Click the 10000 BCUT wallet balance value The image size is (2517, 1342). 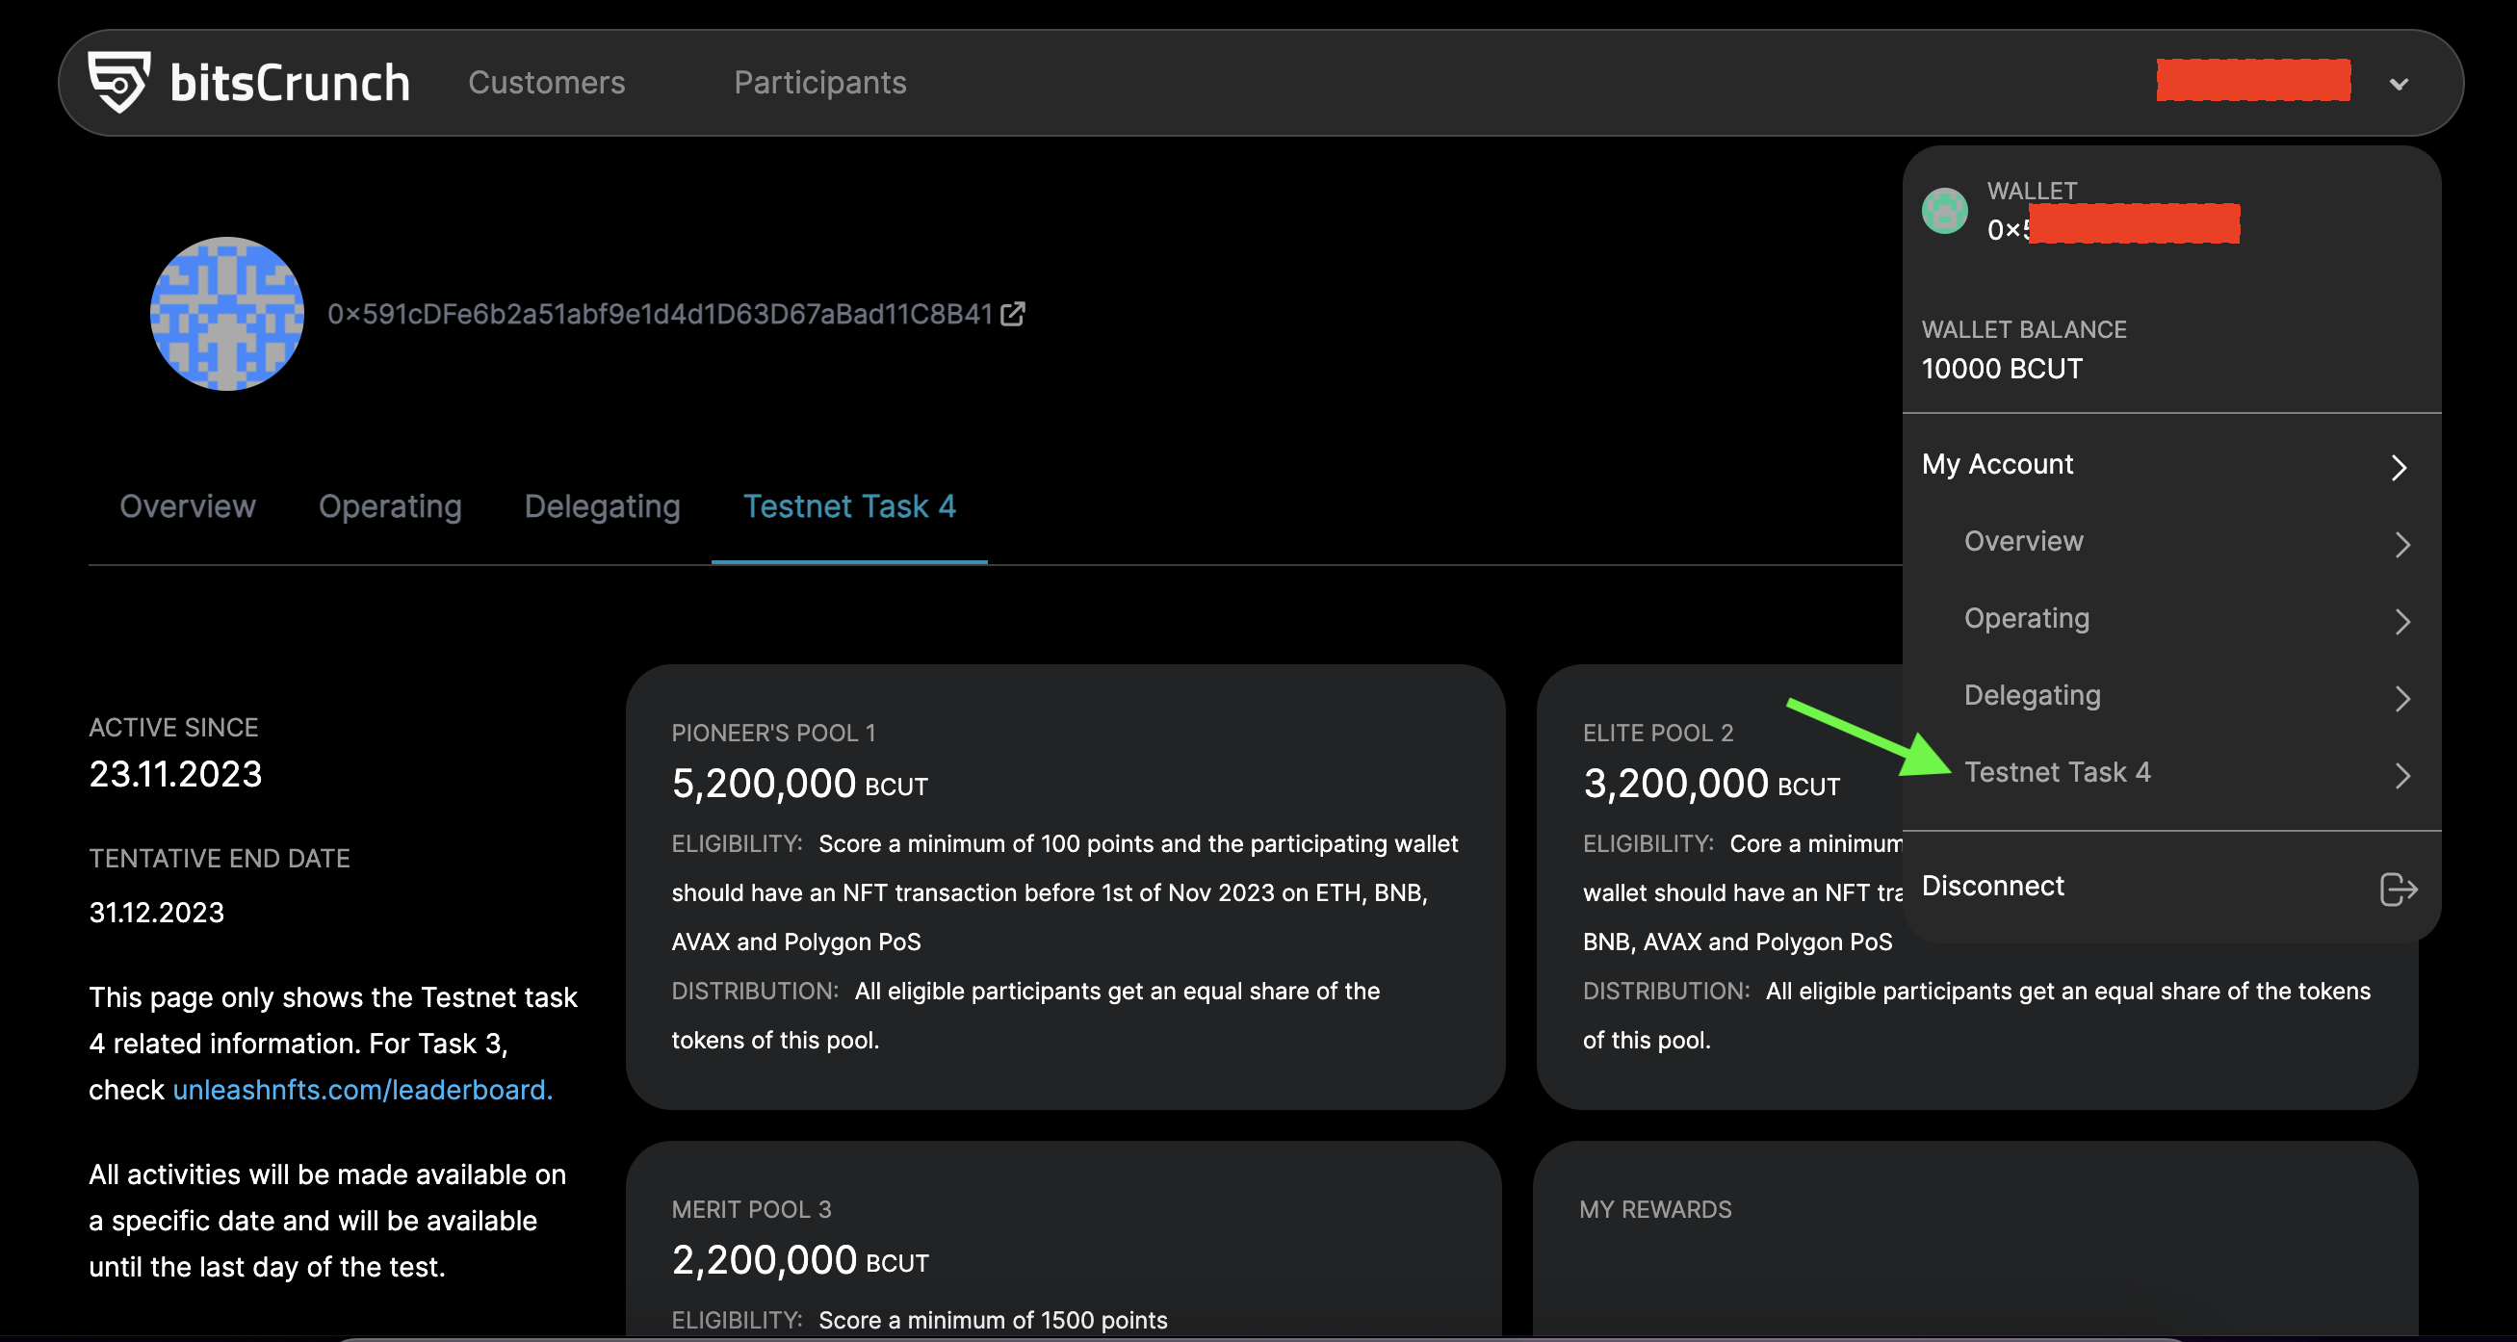(x=2001, y=368)
